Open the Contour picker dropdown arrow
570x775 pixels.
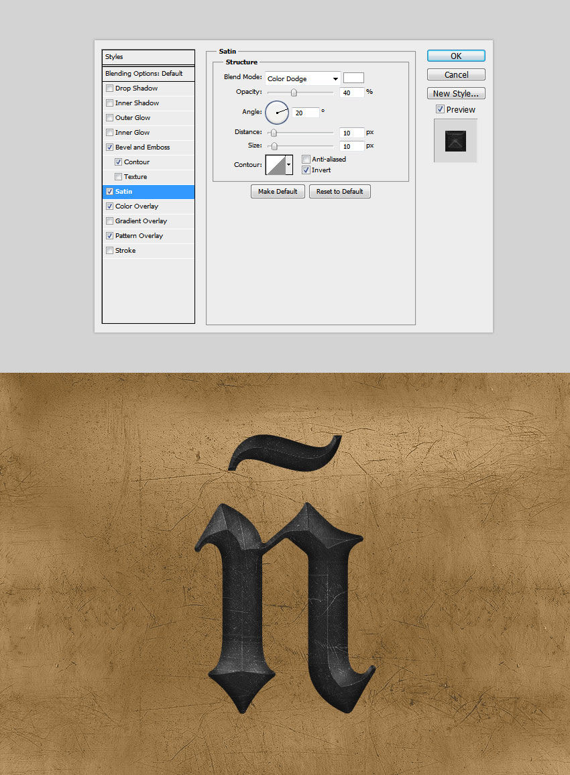click(x=289, y=165)
